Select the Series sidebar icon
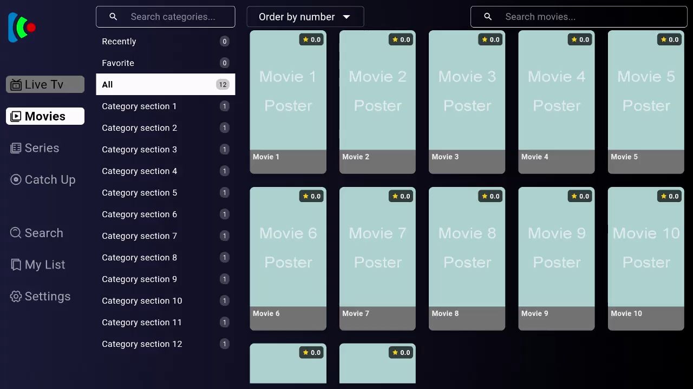Viewport: 693px width, 389px height. 16,148
